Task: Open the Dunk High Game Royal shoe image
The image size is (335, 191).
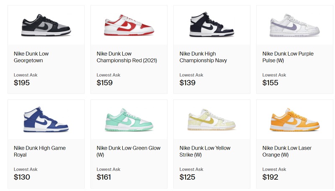Action: (x=46, y=120)
